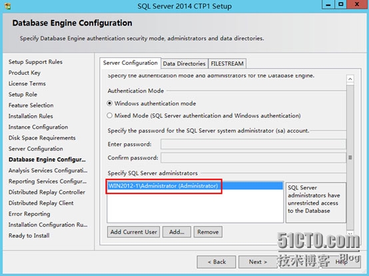Viewport: 369px width, 276px height.
Task: Click Installation Rules step
Action: (x=31, y=116)
